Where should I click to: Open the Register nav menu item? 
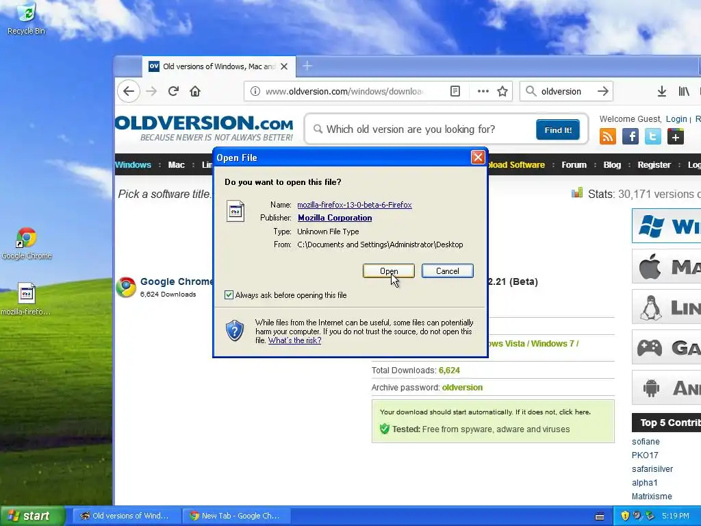(x=654, y=164)
